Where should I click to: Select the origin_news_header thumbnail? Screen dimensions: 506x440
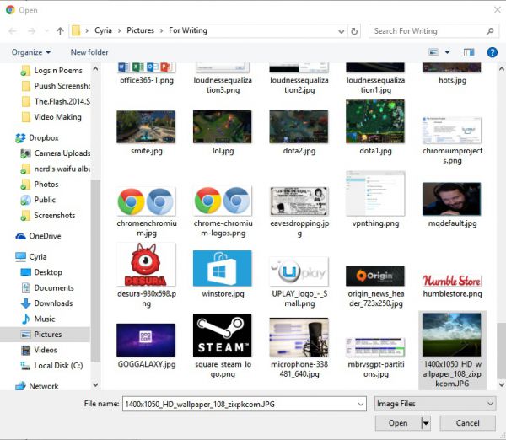pos(375,276)
